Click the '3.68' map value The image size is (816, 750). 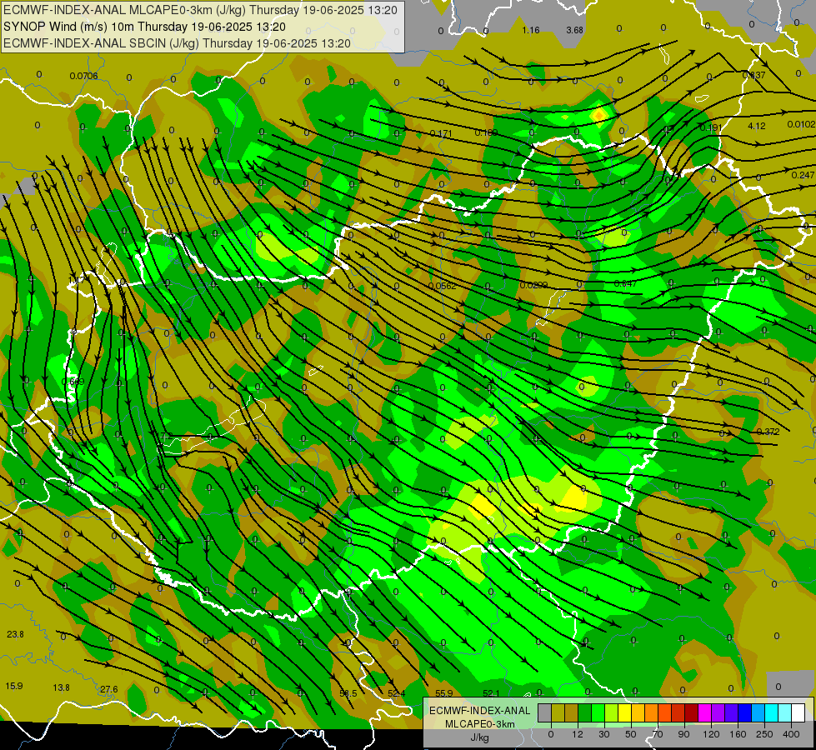click(574, 30)
